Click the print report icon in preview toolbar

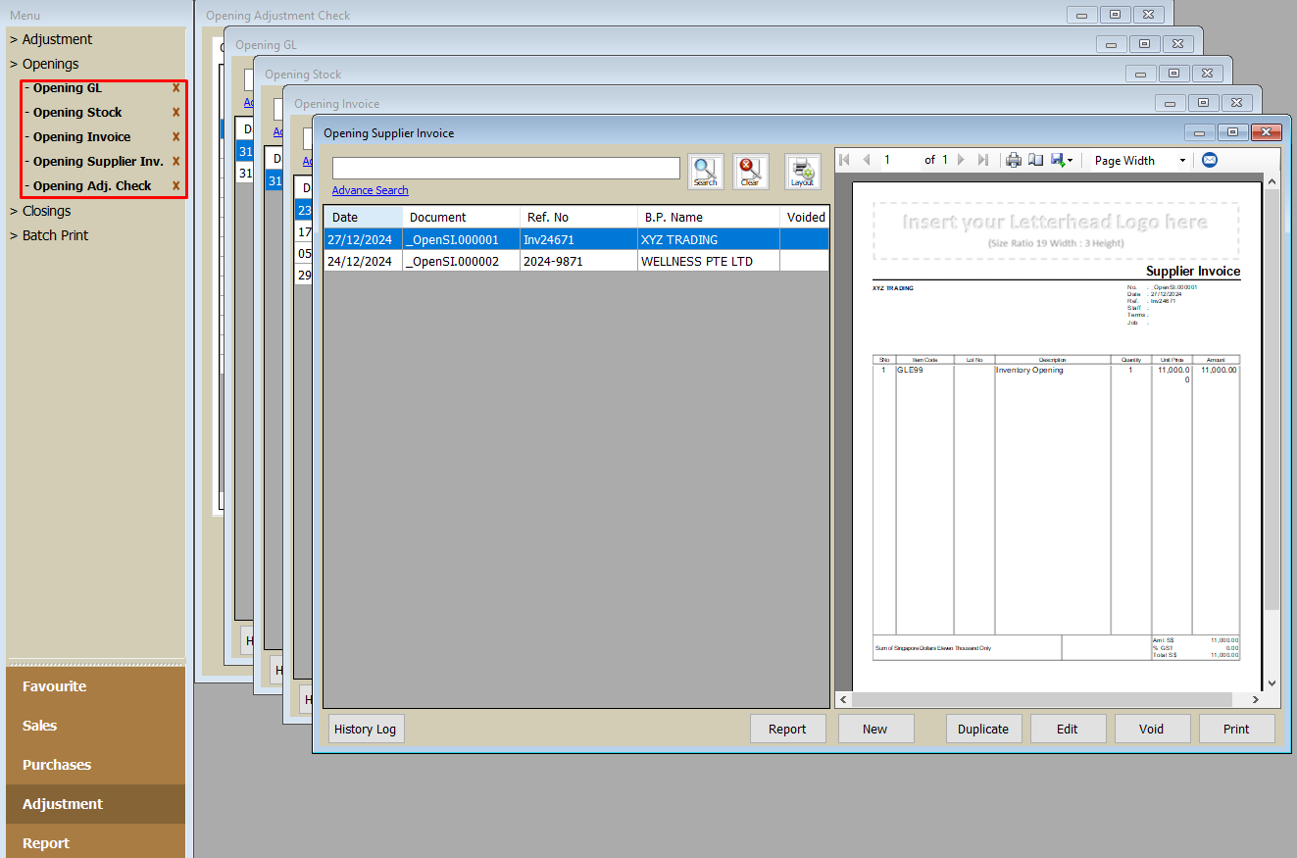pos(1014,160)
